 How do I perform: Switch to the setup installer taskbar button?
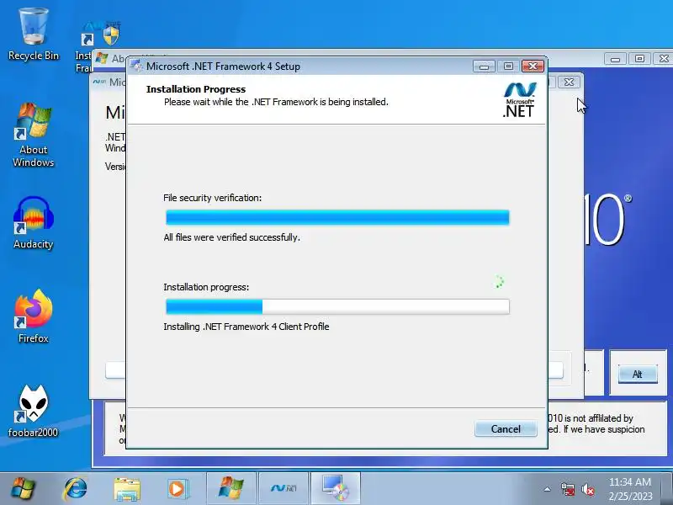click(x=336, y=489)
